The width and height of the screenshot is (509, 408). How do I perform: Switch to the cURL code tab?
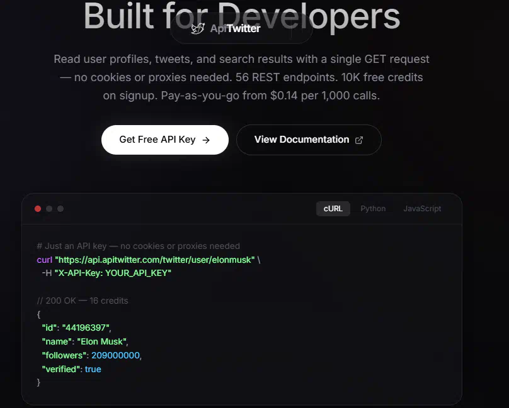333,209
